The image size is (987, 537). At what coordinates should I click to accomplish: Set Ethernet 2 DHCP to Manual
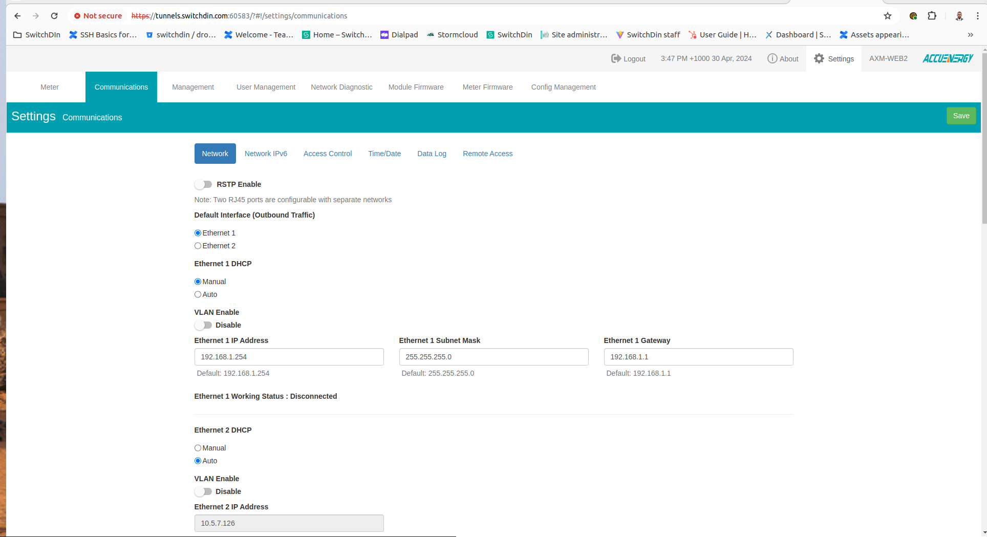click(x=198, y=448)
